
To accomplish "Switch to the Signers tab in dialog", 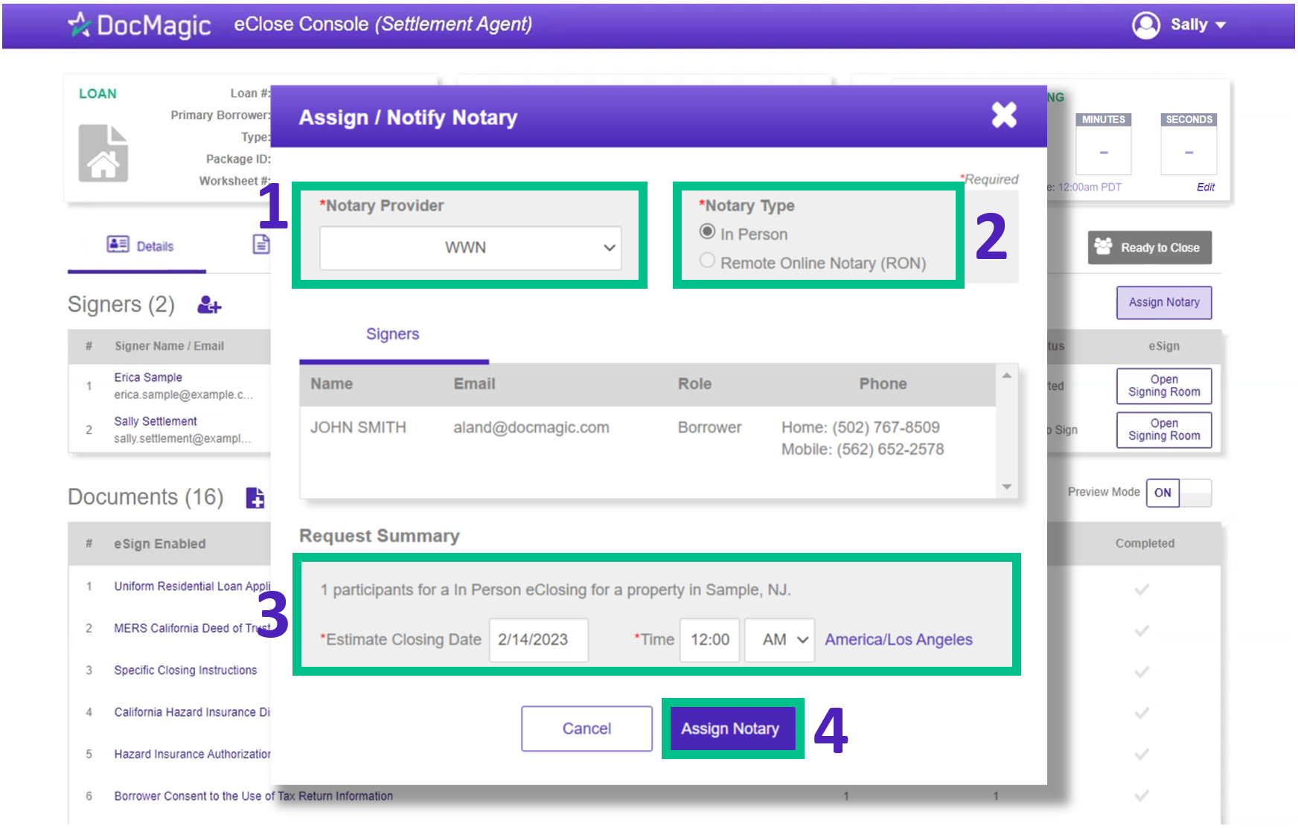I will tap(392, 335).
